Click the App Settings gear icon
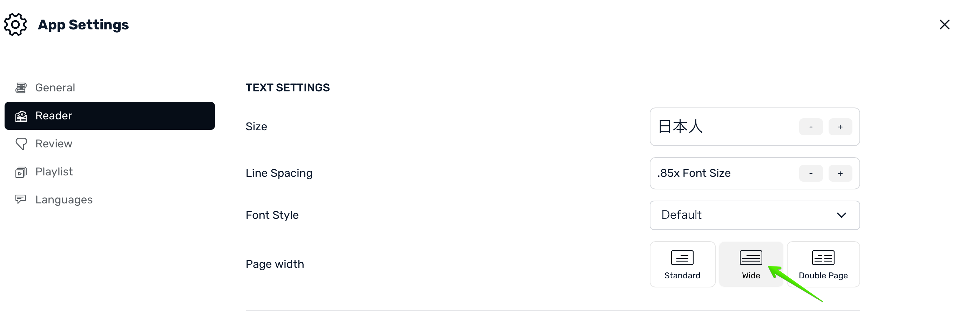 click(x=15, y=25)
